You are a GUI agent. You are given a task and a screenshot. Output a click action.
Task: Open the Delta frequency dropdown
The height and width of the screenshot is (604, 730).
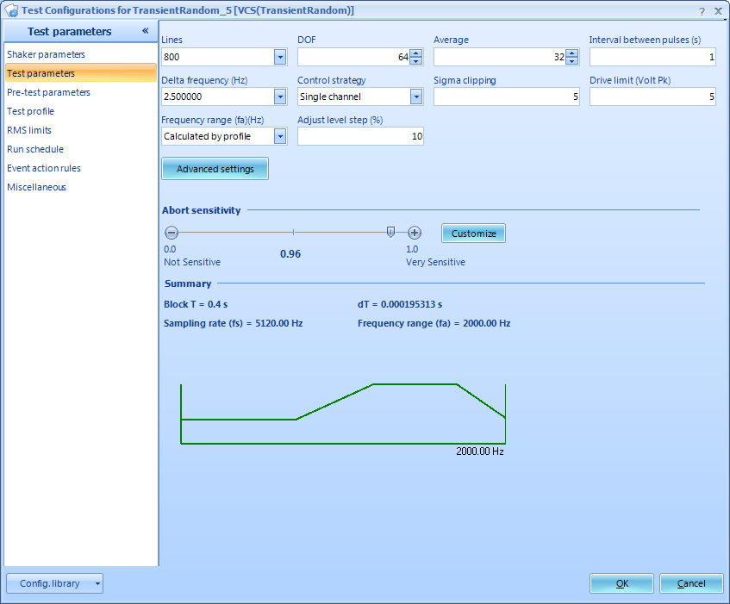[280, 97]
